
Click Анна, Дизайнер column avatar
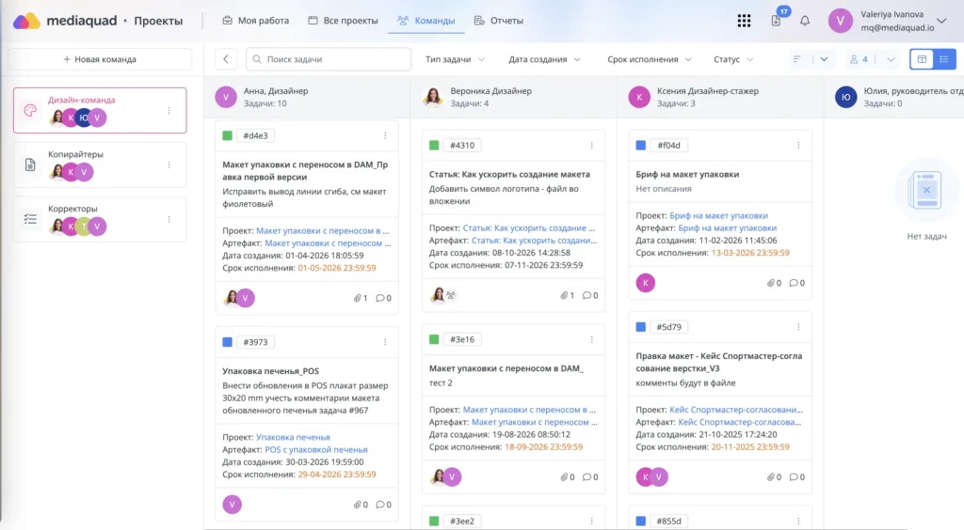pyautogui.click(x=226, y=97)
